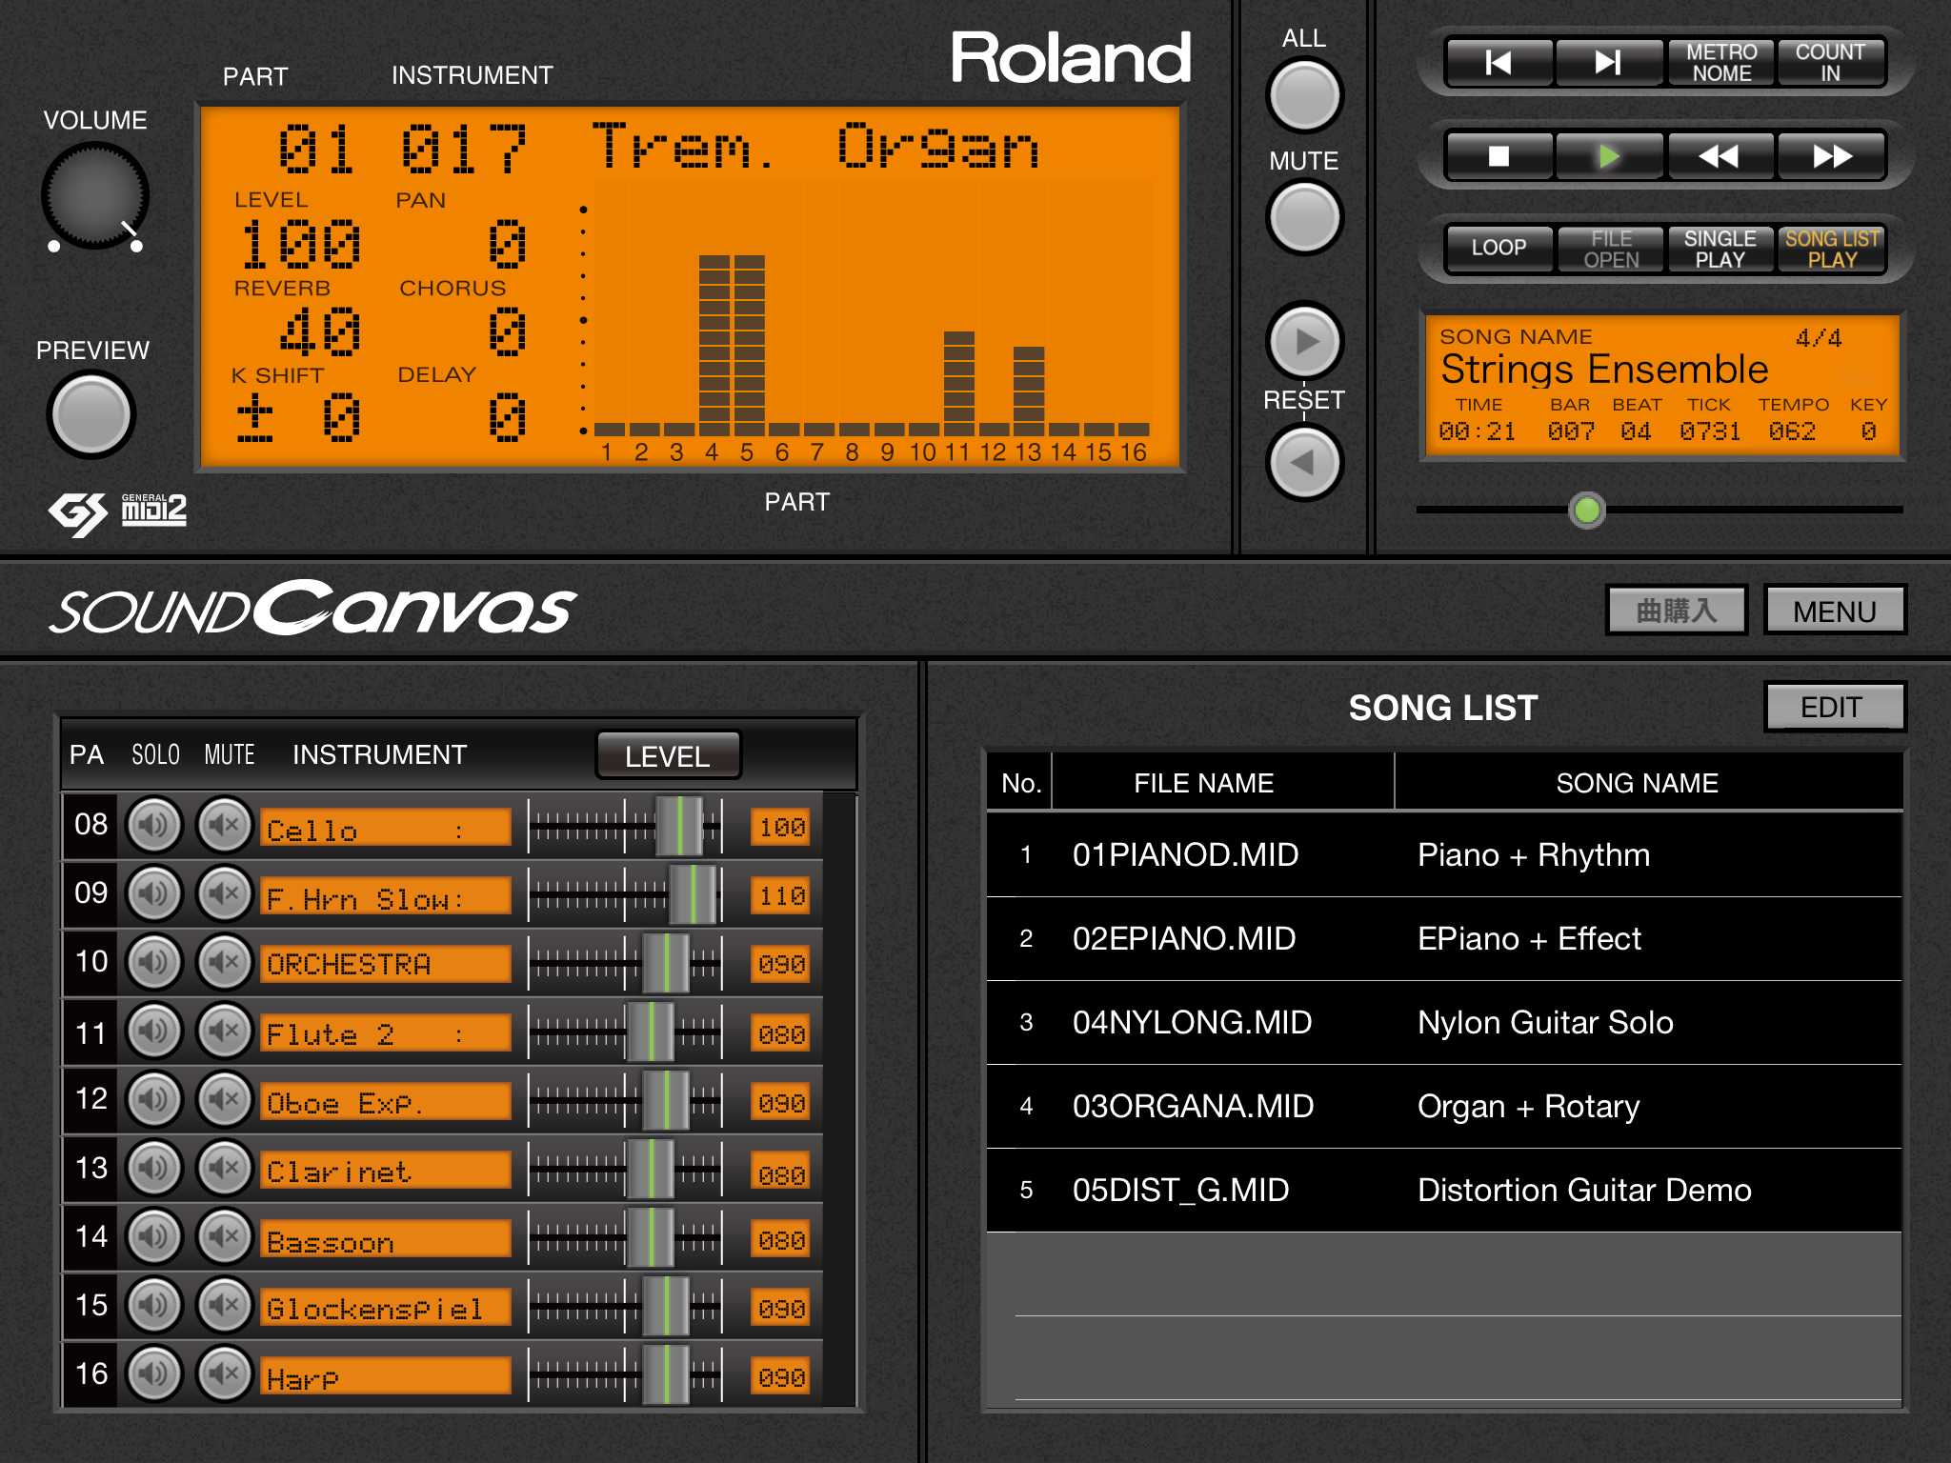Select song 01PIANOD.MID Piano + Rhythm

[x=1444, y=854]
